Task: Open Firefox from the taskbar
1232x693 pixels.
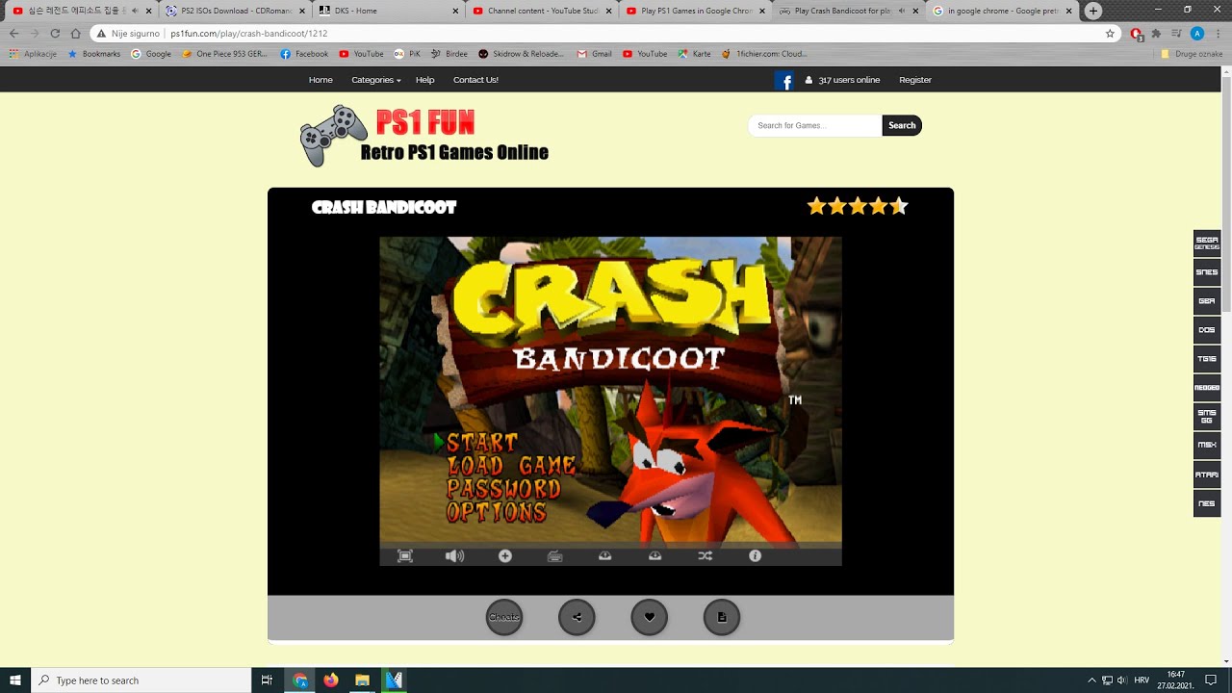Action: pos(331,680)
